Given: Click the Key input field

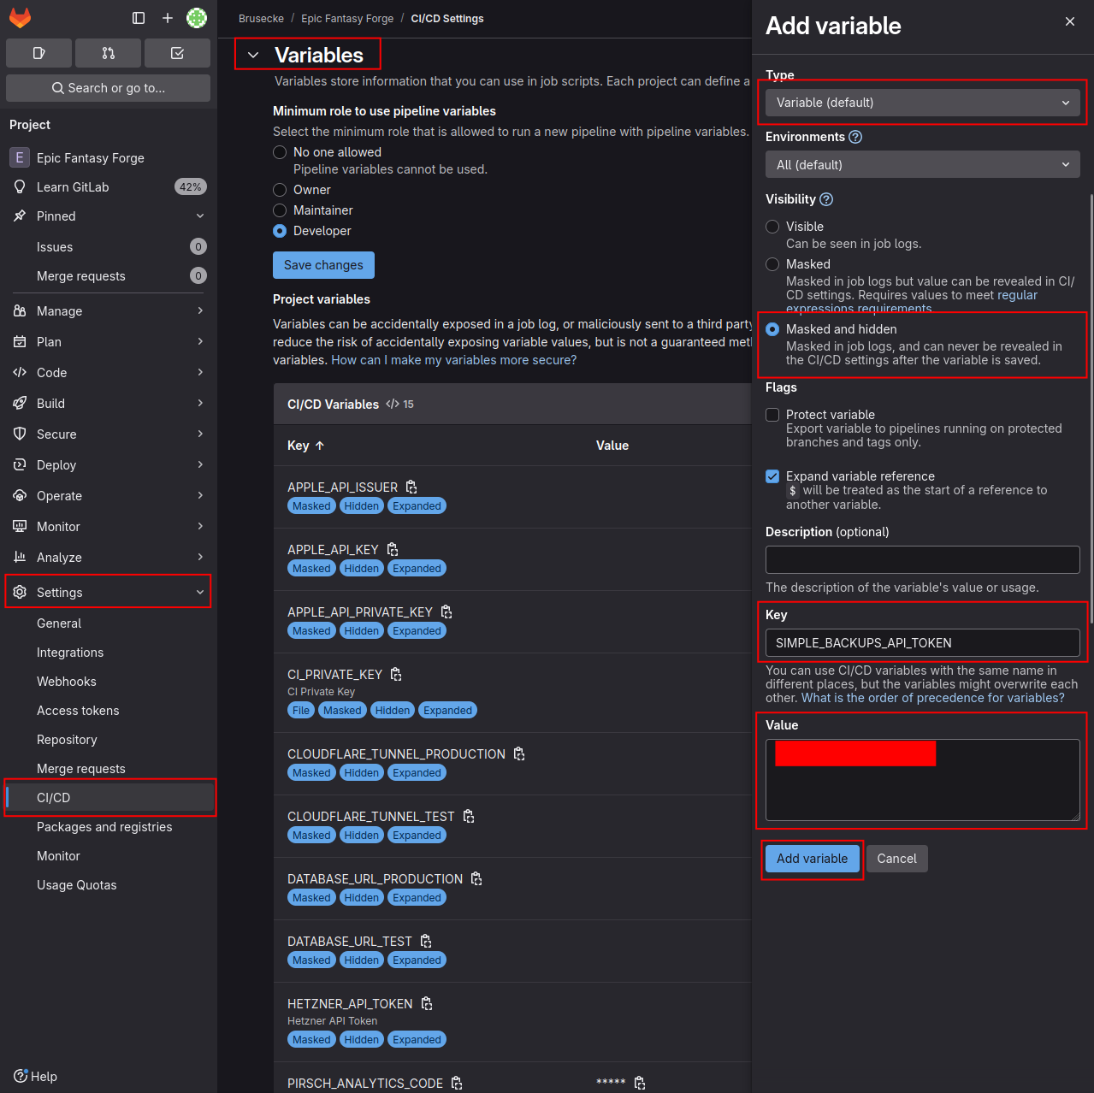Looking at the screenshot, I should click(x=922, y=642).
